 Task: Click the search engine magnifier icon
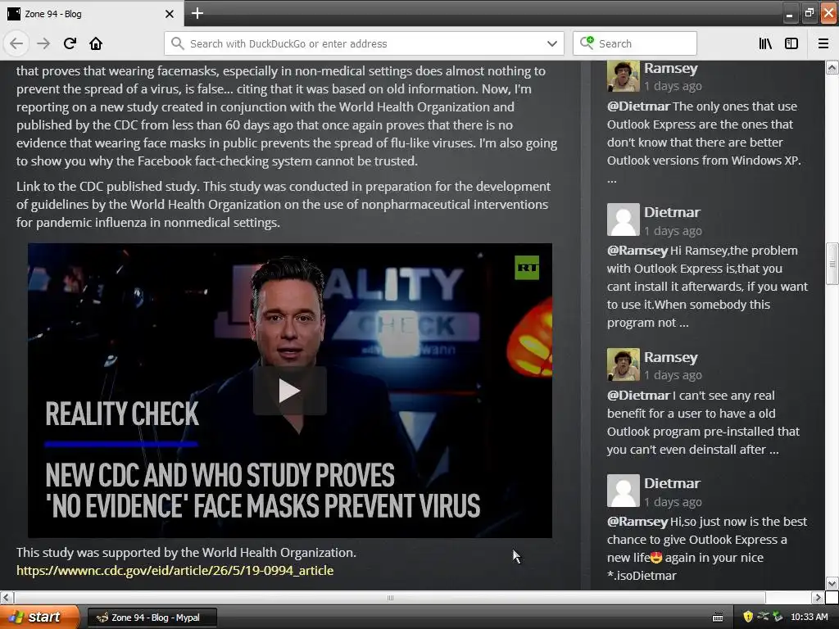pyautogui.click(x=587, y=43)
